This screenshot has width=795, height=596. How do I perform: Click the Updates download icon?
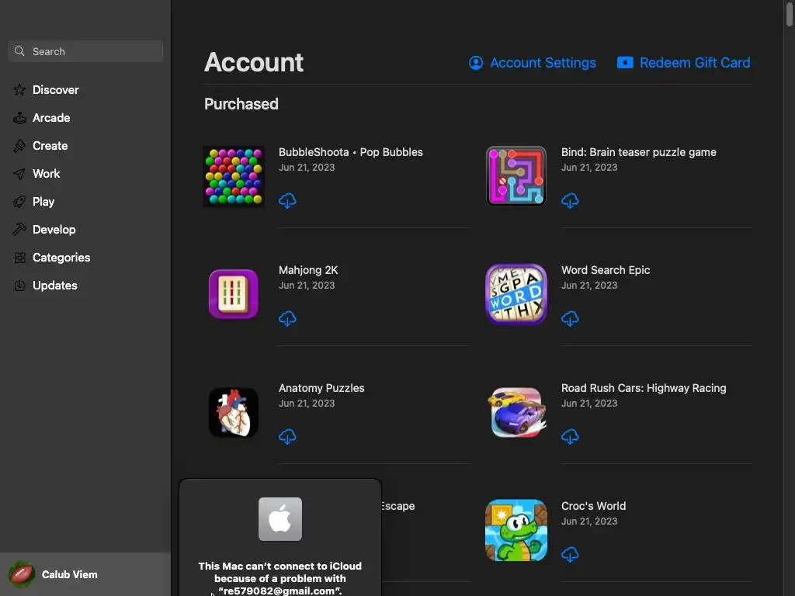click(x=19, y=286)
